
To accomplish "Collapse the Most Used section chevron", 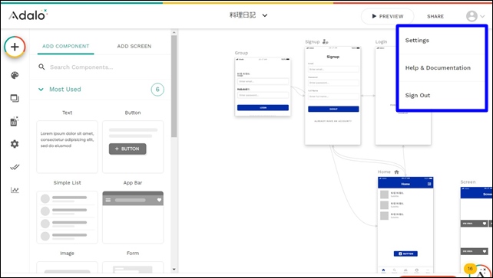I will click(x=41, y=90).
